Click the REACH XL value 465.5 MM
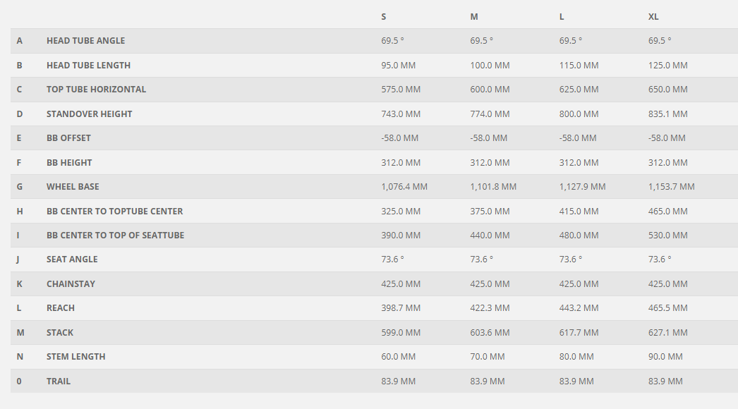Image resolution: width=738 pixels, height=409 pixels. [668, 308]
